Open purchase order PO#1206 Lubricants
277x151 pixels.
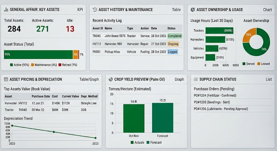pyautogui.click(x=221, y=109)
